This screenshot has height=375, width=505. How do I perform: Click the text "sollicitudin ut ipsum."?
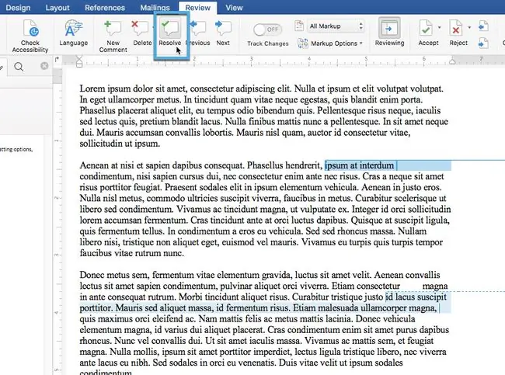(x=120, y=144)
